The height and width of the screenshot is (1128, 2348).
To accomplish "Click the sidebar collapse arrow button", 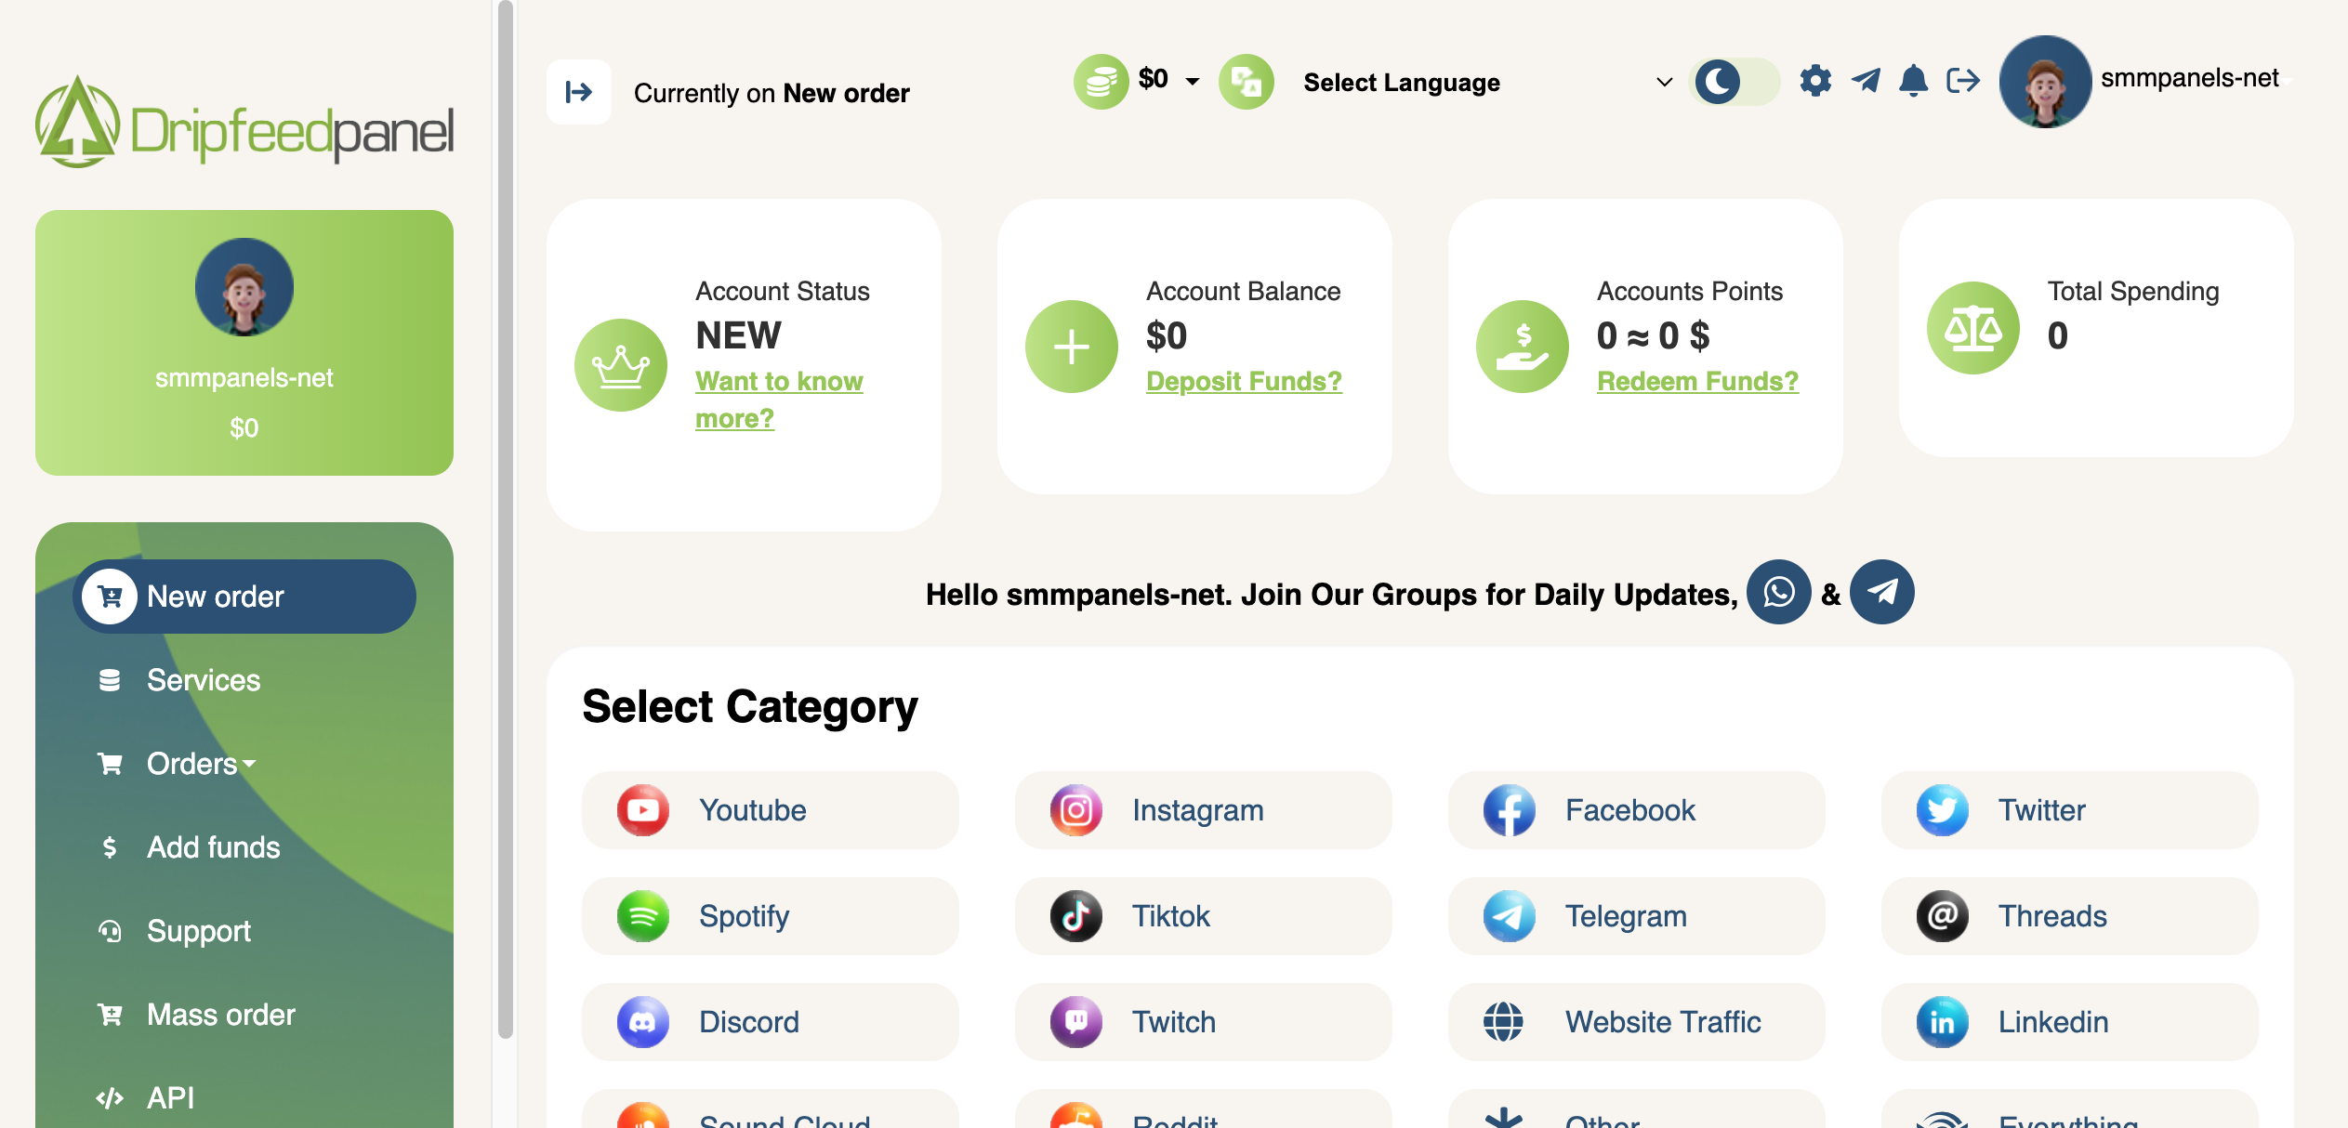I will pos(578,91).
